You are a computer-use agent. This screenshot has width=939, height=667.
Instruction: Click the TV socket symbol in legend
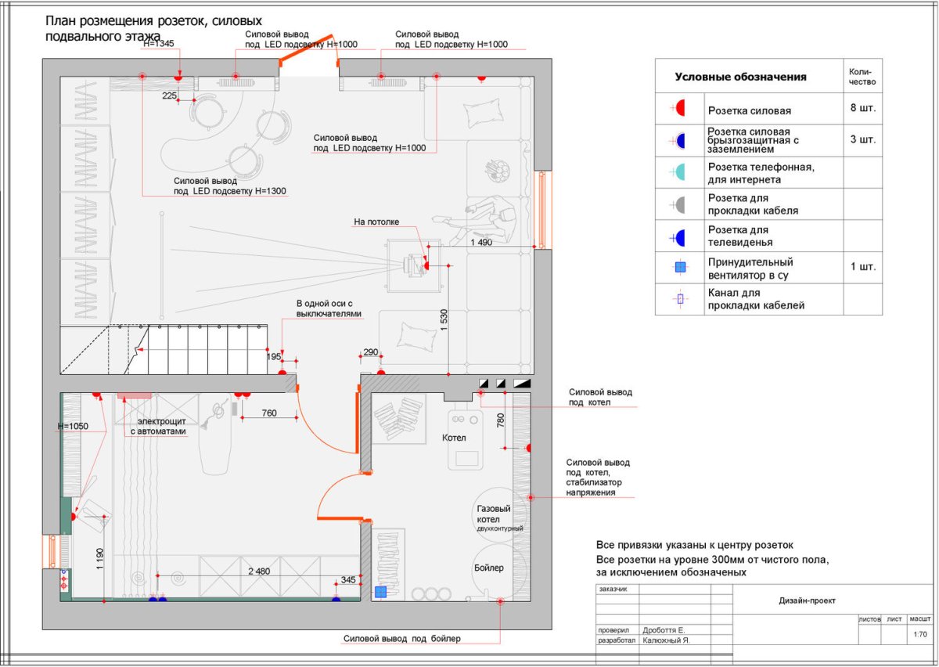pyautogui.click(x=679, y=236)
